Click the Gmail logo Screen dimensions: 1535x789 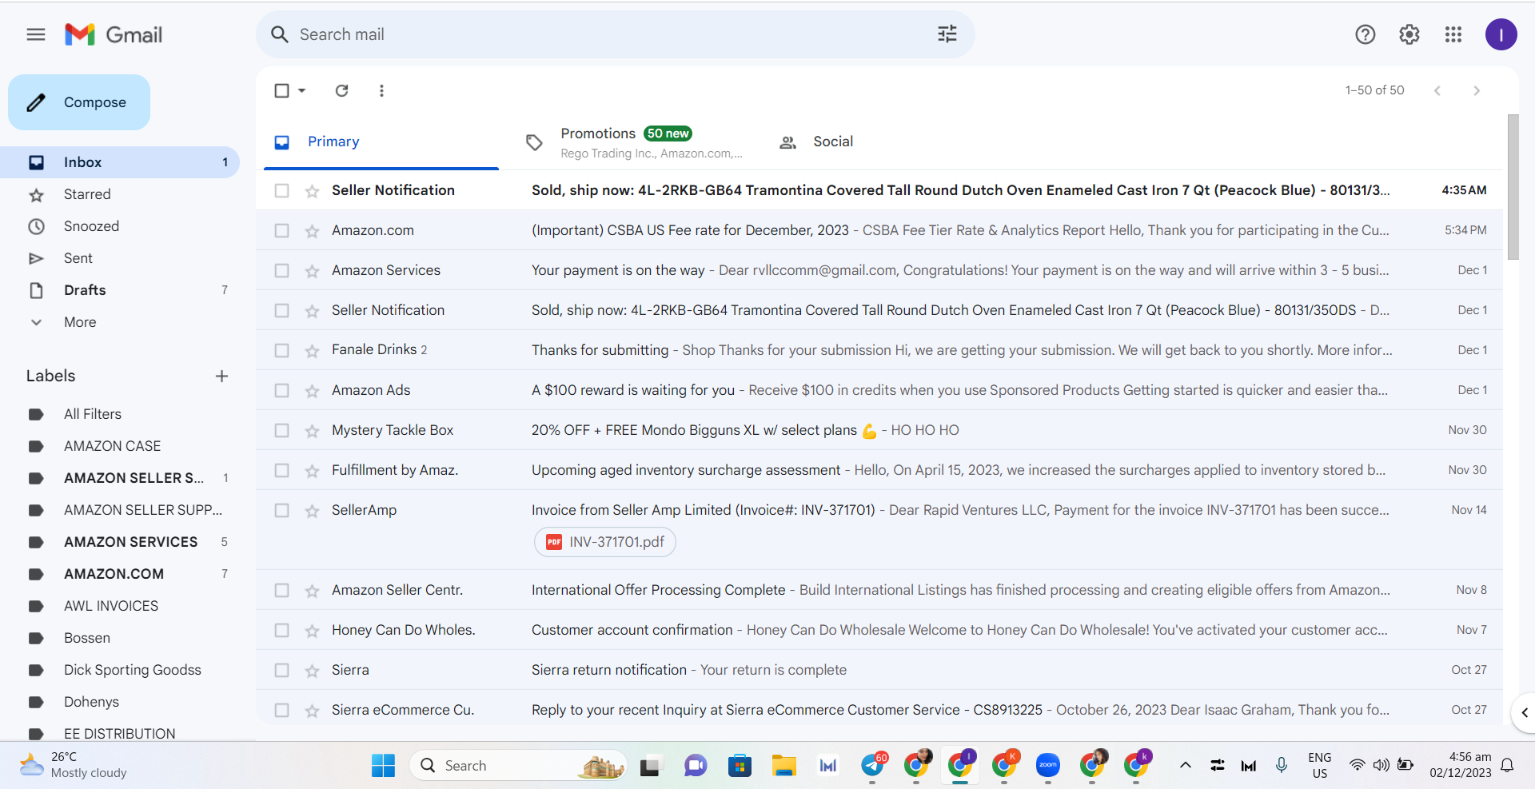pyautogui.click(x=114, y=34)
